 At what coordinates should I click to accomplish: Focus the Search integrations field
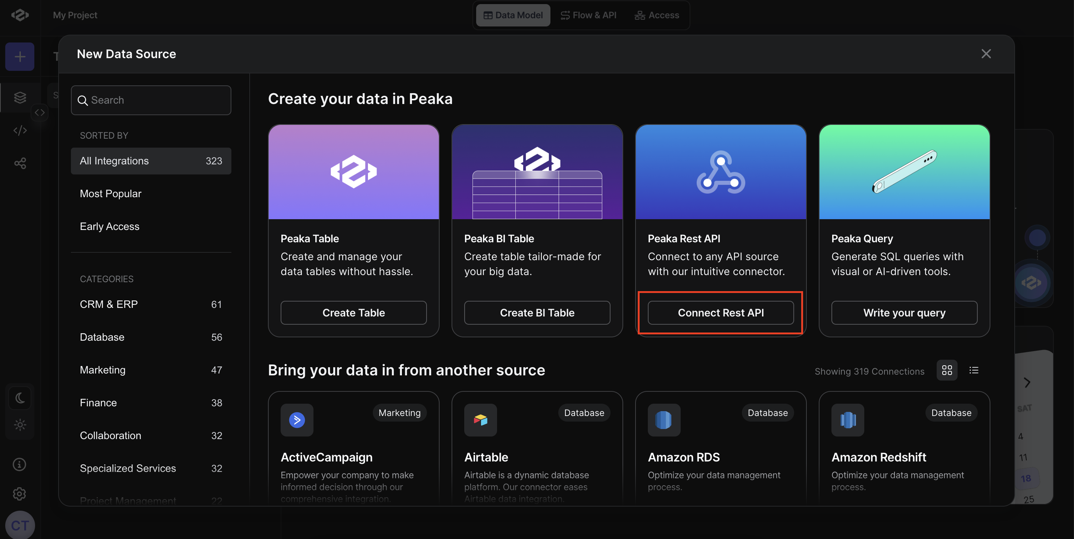[151, 100]
